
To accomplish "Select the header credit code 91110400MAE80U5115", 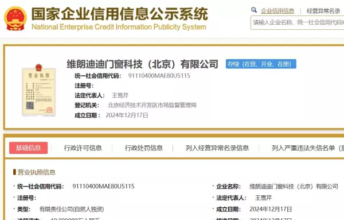I will tap(159, 76).
